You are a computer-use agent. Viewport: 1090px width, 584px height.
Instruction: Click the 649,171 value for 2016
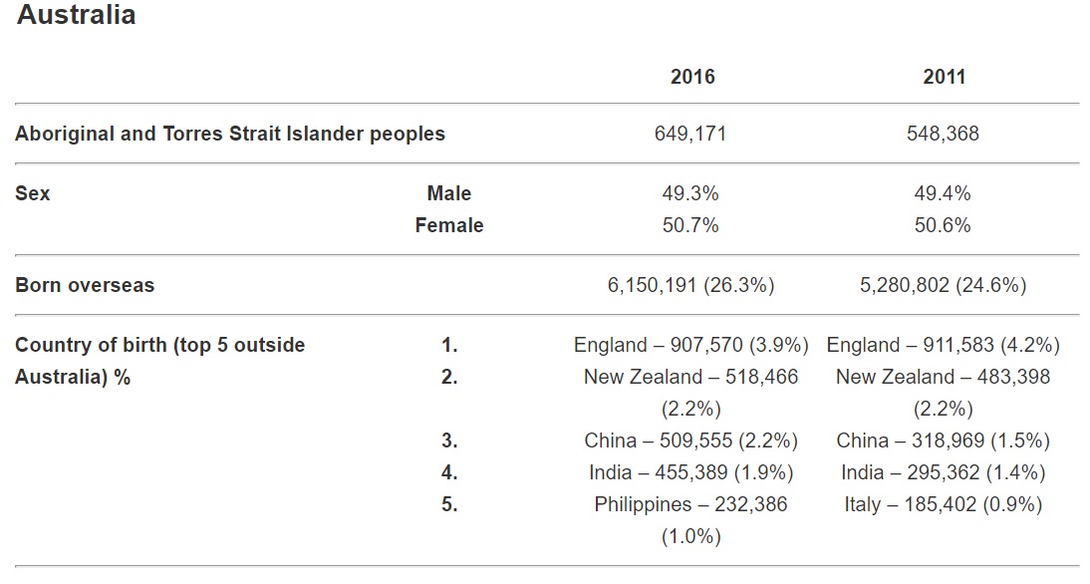tap(690, 134)
